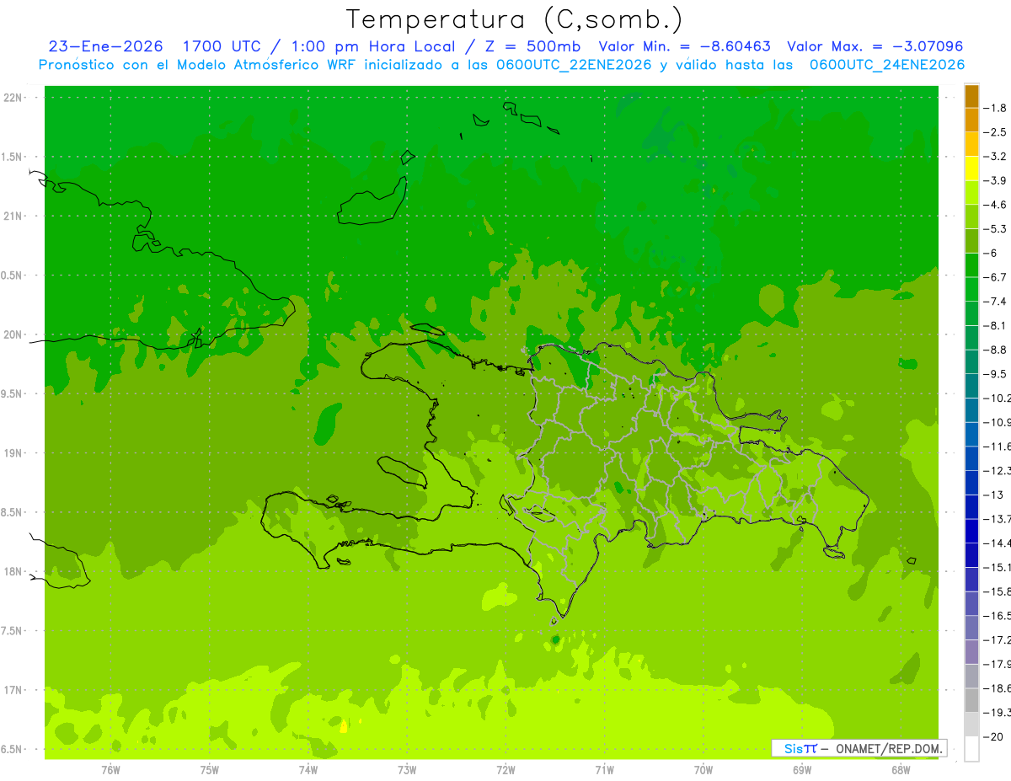1011x781 pixels.
Task: Click latitude axis label "22N"
Action: tap(12, 97)
